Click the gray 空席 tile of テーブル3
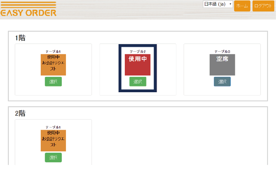 (x=222, y=65)
